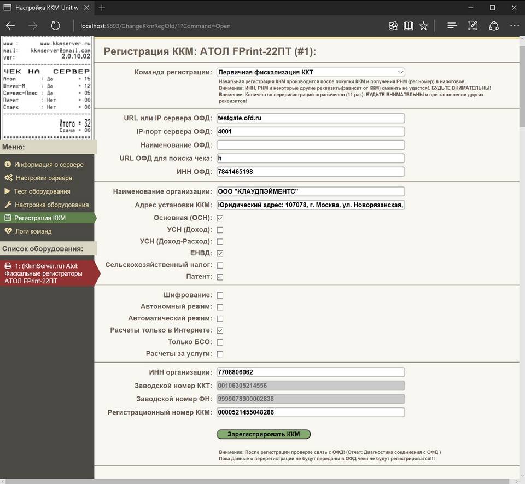
Task: Open Команда регистрации dropdown
Action: click(x=311, y=72)
